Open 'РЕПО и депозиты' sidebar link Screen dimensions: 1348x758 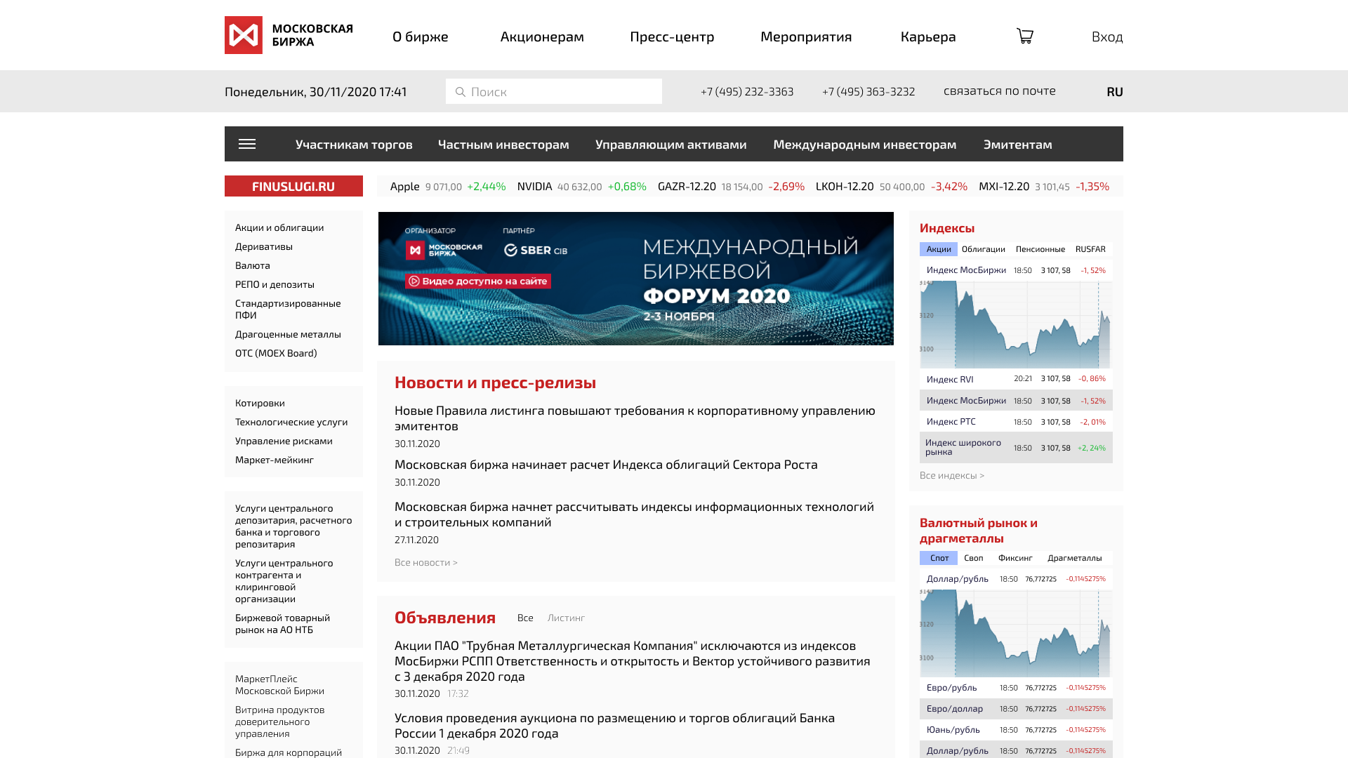[275, 284]
